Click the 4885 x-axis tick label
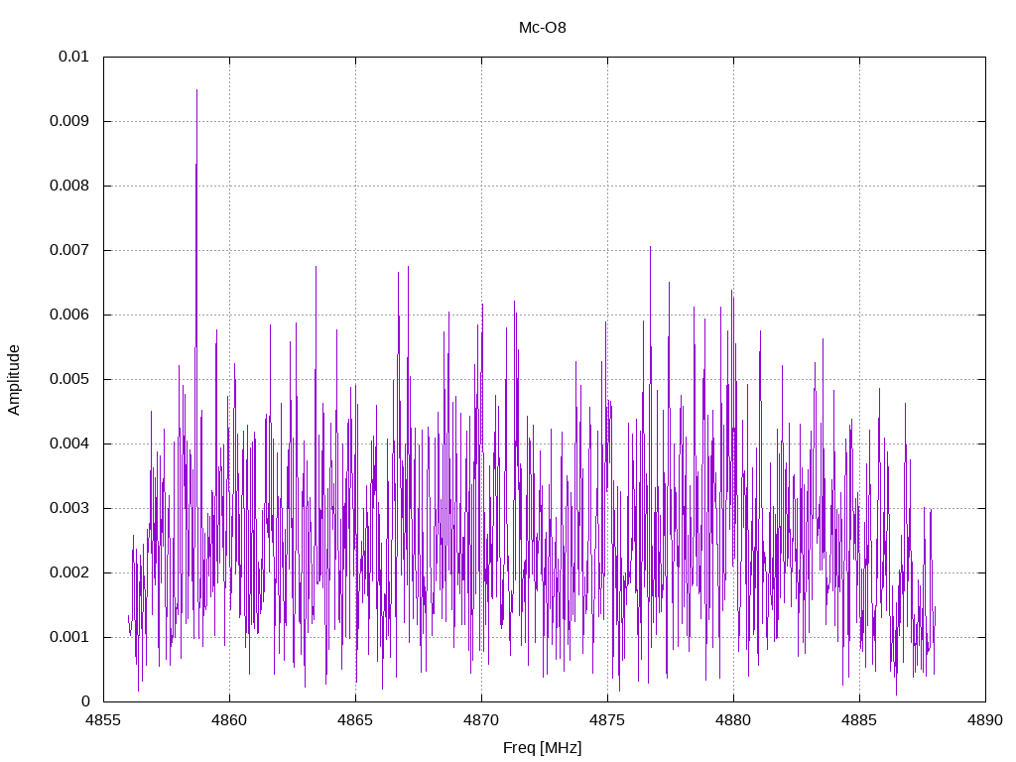The height and width of the screenshot is (762, 1016). click(860, 720)
